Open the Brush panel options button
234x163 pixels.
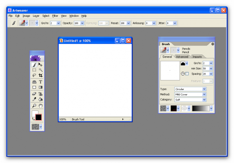(213, 44)
